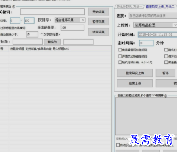Toggle the 随机打 checkbox at right edge
177x152 pixels.
pos(166,50)
